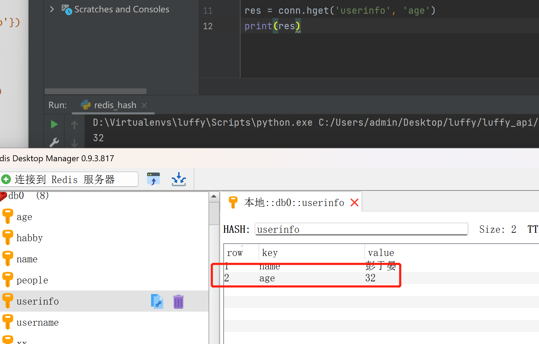Select the value 32 cell
This screenshot has width=539, height=344.
coord(370,278)
